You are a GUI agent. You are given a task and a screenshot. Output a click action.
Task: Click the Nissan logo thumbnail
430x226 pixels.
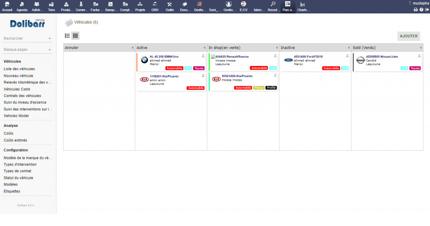pos(360,60)
